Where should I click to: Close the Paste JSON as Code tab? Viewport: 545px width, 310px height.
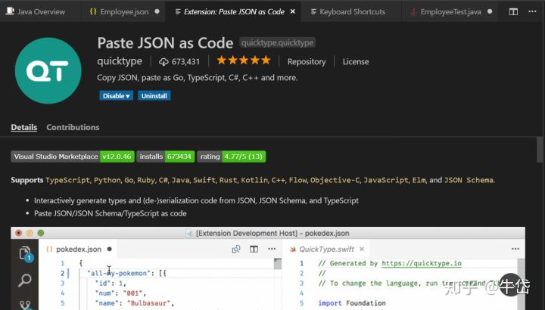(293, 11)
